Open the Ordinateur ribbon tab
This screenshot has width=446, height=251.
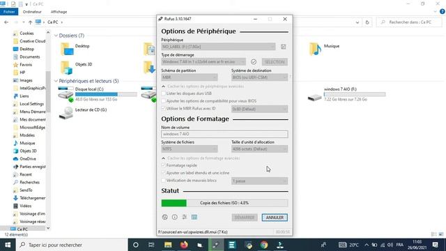[32, 12]
